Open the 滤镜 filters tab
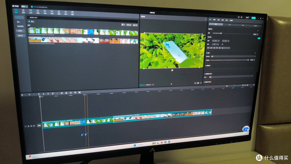Image resolution: width=291 pixels, height=164 pixels. click(59, 13)
